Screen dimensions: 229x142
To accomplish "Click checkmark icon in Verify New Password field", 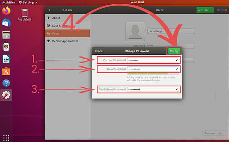I will pos(176,89).
